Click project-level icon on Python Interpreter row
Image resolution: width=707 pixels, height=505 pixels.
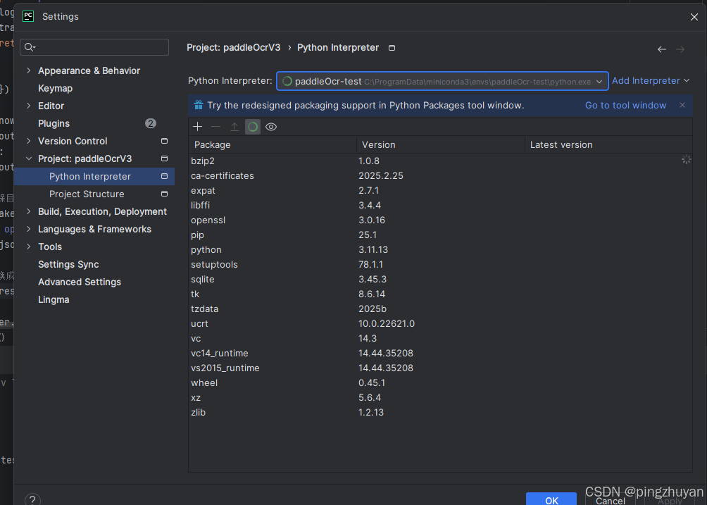coord(165,176)
